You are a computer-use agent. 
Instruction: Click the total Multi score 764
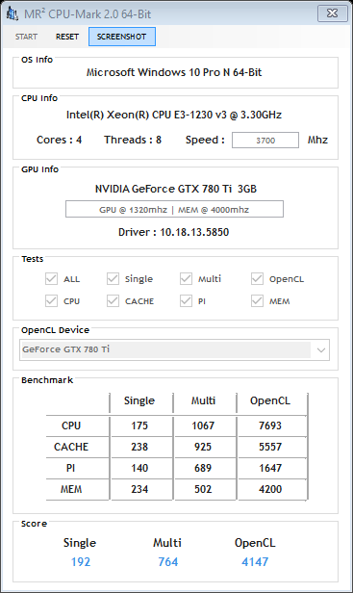[167, 561]
